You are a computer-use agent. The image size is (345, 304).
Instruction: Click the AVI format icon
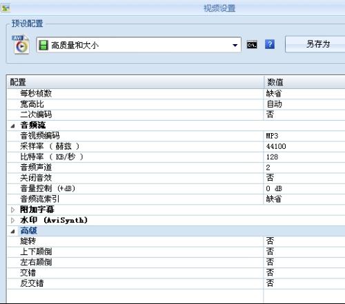pos(21,45)
